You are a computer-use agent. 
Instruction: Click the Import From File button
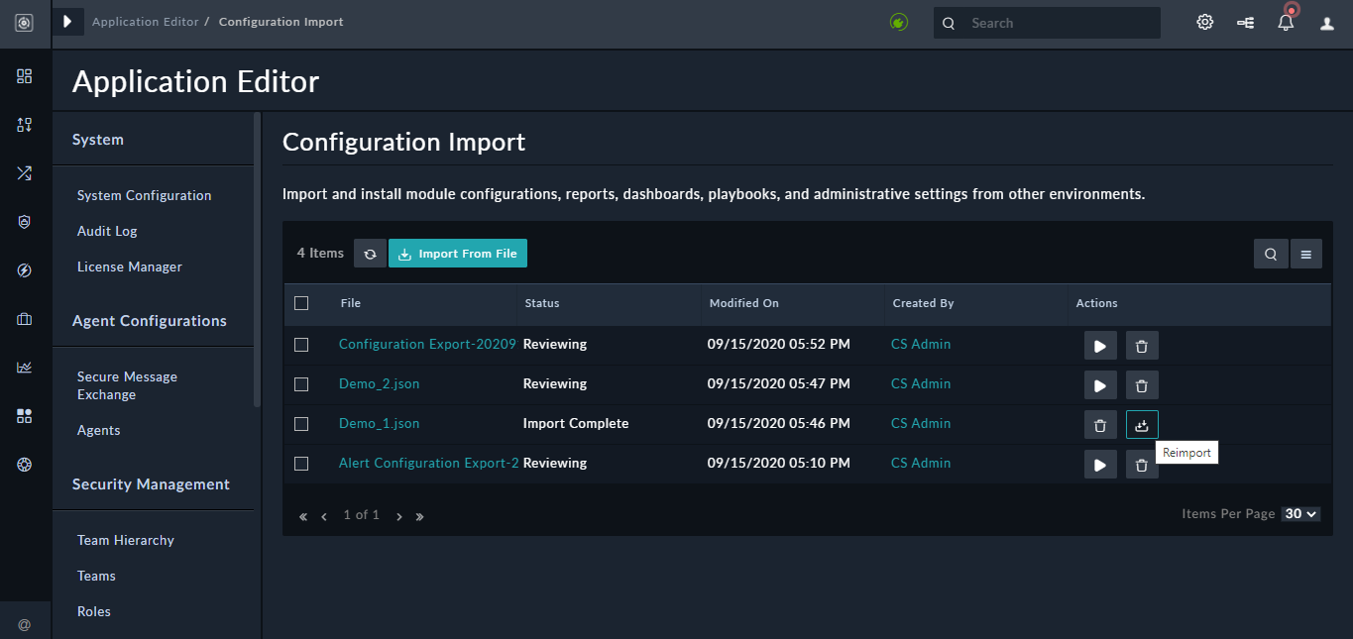(457, 253)
